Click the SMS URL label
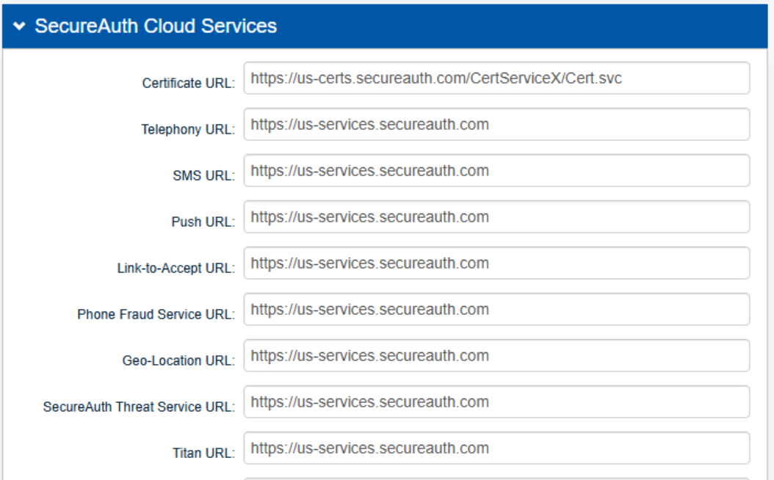The height and width of the screenshot is (480, 774). point(204,175)
